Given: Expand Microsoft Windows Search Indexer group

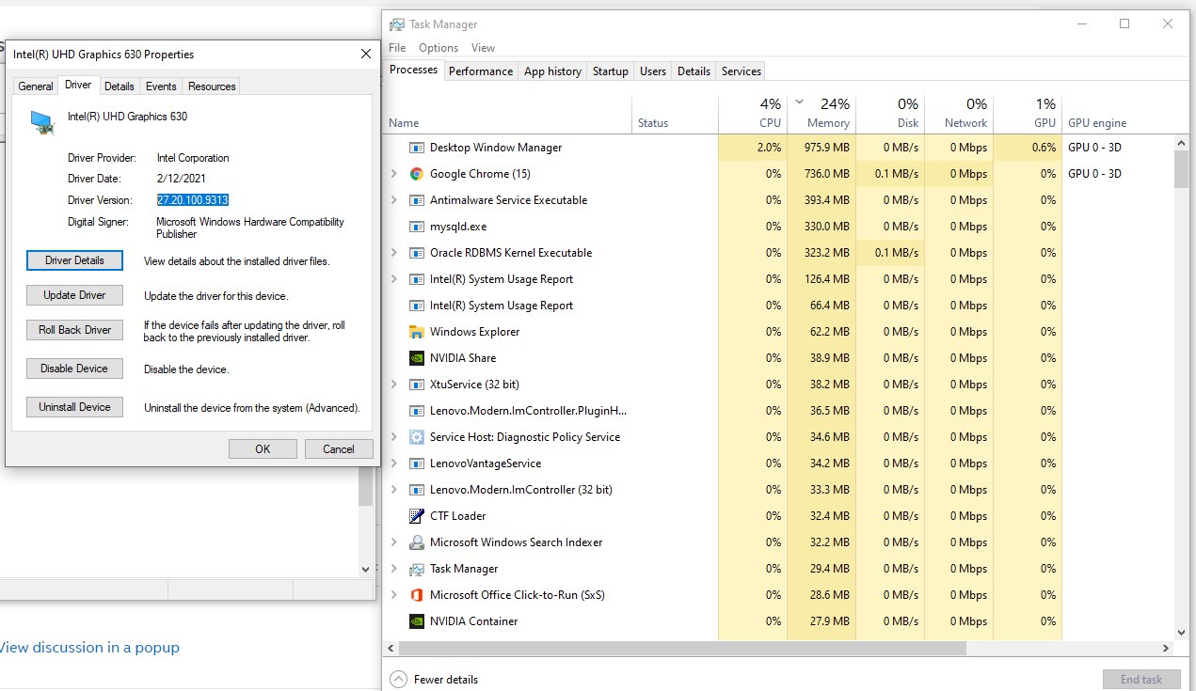Looking at the screenshot, I should click(394, 542).
